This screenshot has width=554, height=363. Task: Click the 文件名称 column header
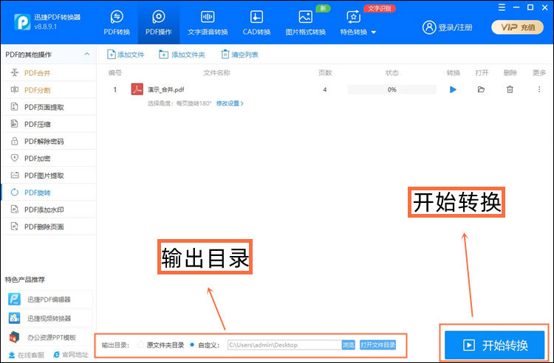coord(216,72)
